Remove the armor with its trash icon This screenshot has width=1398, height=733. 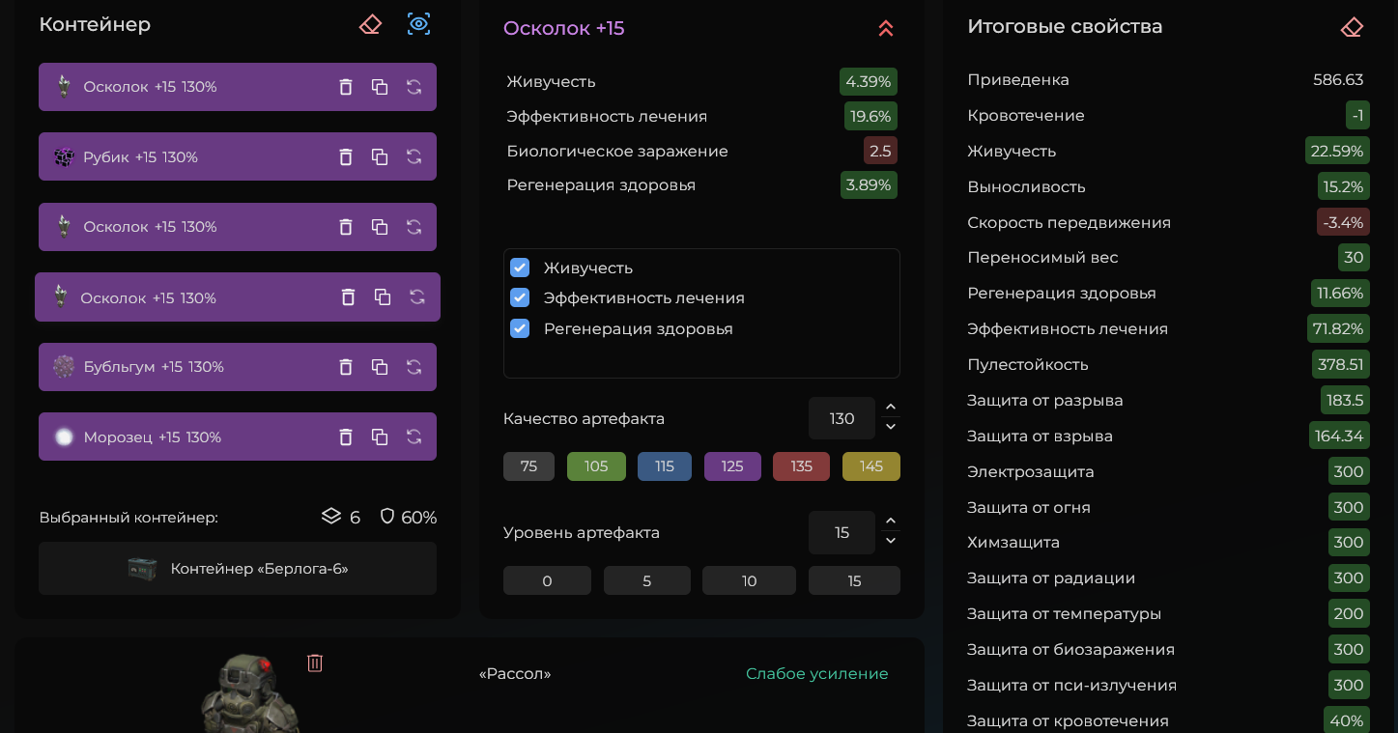(315, 663)
